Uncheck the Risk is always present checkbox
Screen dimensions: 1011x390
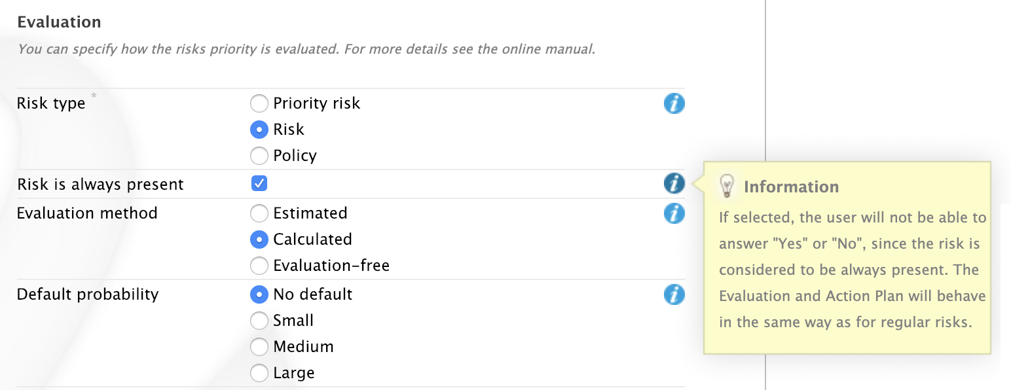(259, 184)
